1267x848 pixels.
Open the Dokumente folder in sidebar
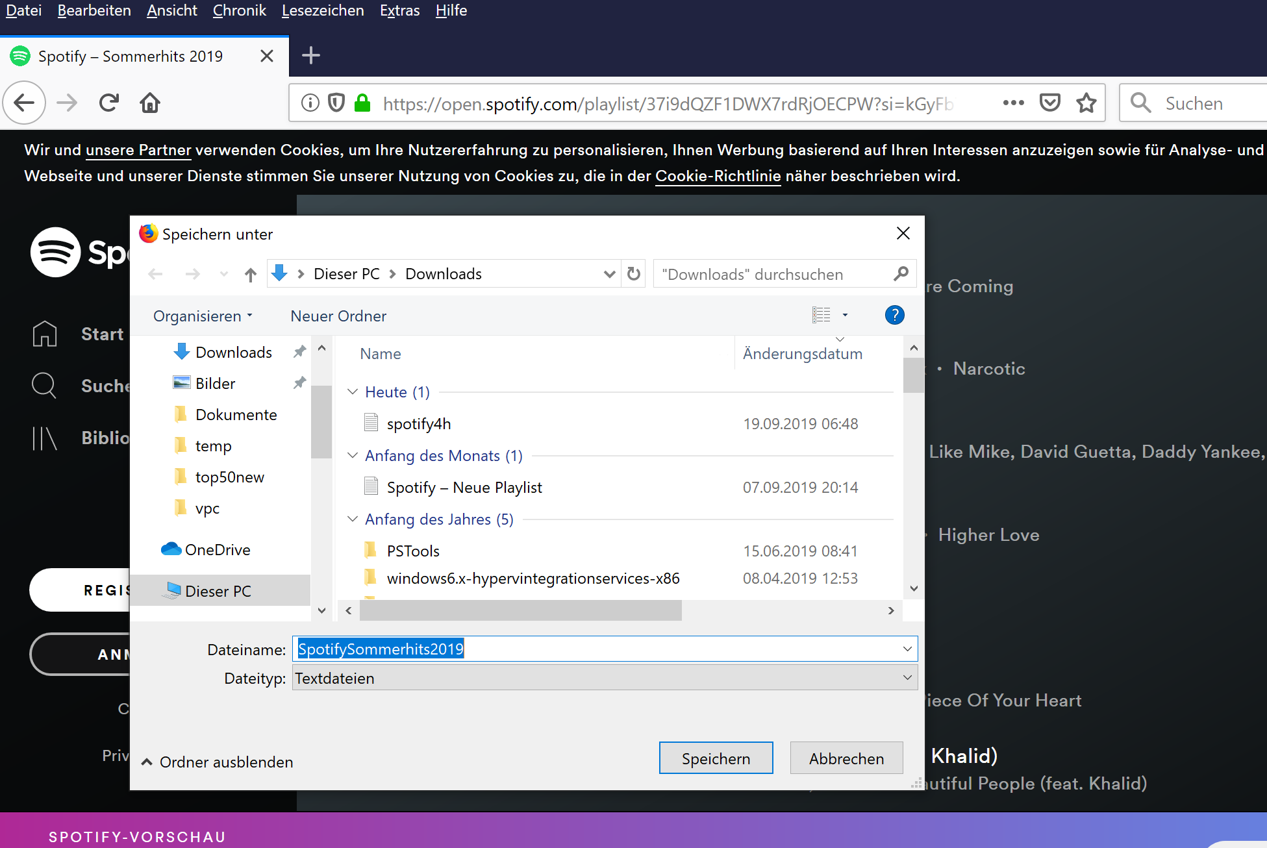coord(225,414)
